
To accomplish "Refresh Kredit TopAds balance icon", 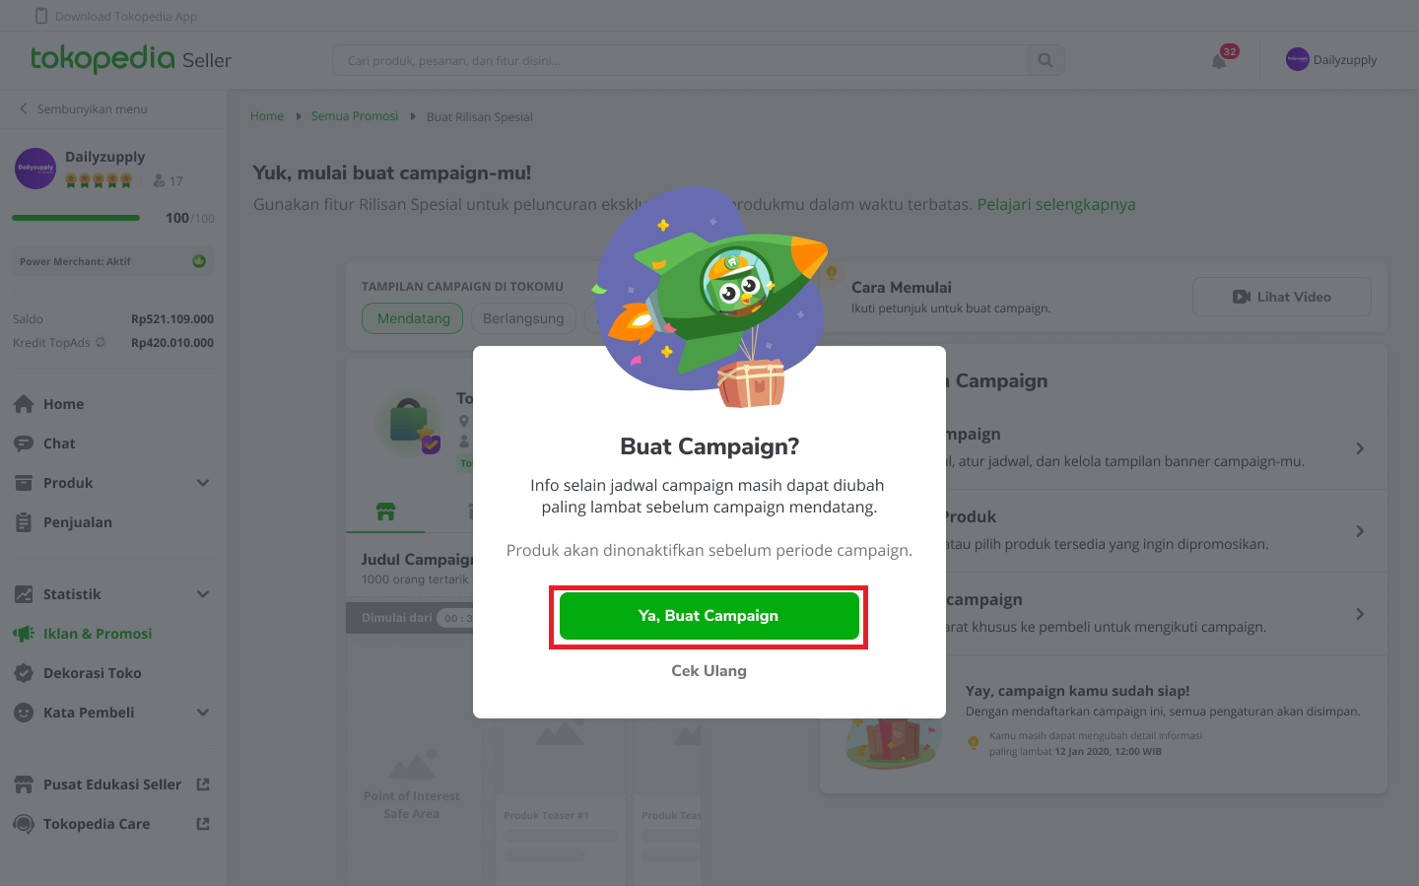I will click(x=101, y=342).
